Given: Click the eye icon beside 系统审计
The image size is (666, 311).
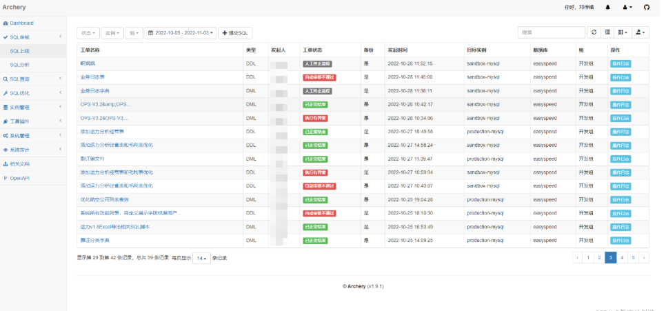Looking at the screenshot, I should click(6, 150).
